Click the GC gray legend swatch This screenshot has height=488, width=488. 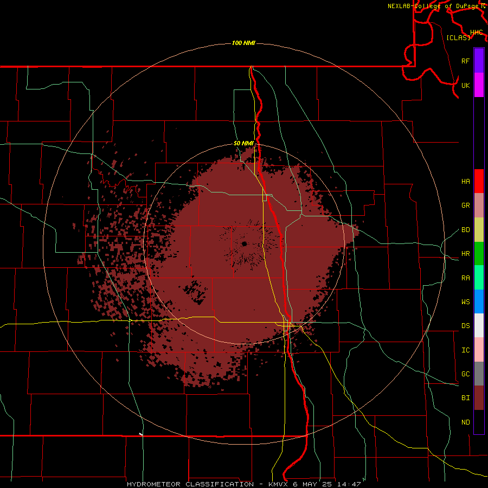[479, 374]
